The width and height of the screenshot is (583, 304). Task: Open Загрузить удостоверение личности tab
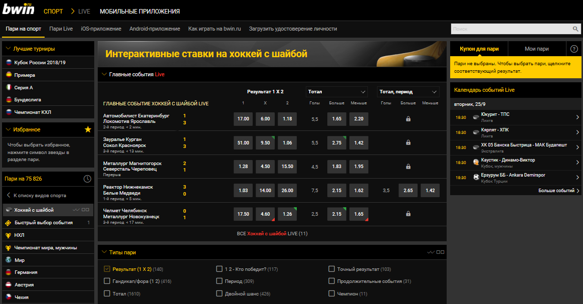[x=293, y=29]
